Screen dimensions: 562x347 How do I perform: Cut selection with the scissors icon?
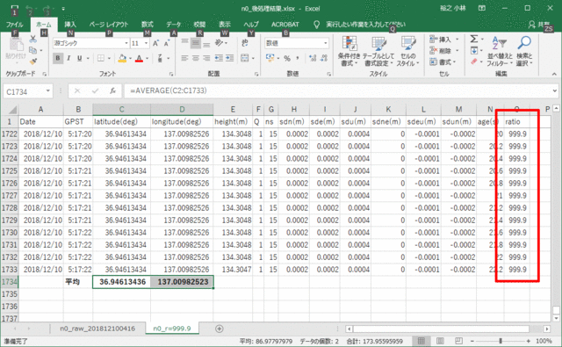point(33,39)
